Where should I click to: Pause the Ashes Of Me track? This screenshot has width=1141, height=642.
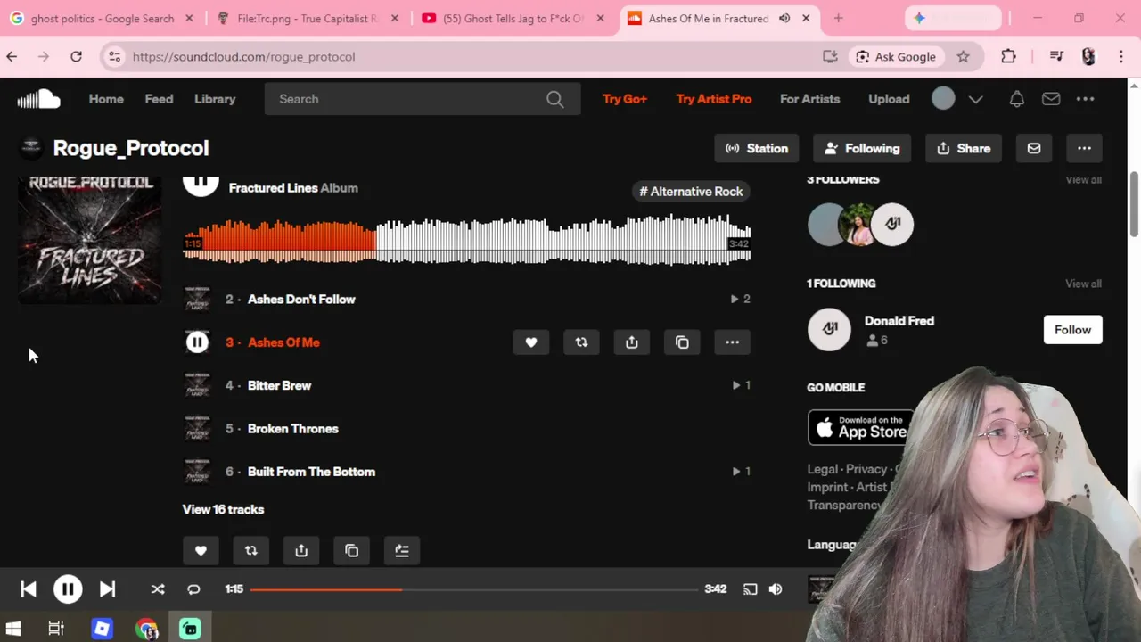[x=197, y=342]
